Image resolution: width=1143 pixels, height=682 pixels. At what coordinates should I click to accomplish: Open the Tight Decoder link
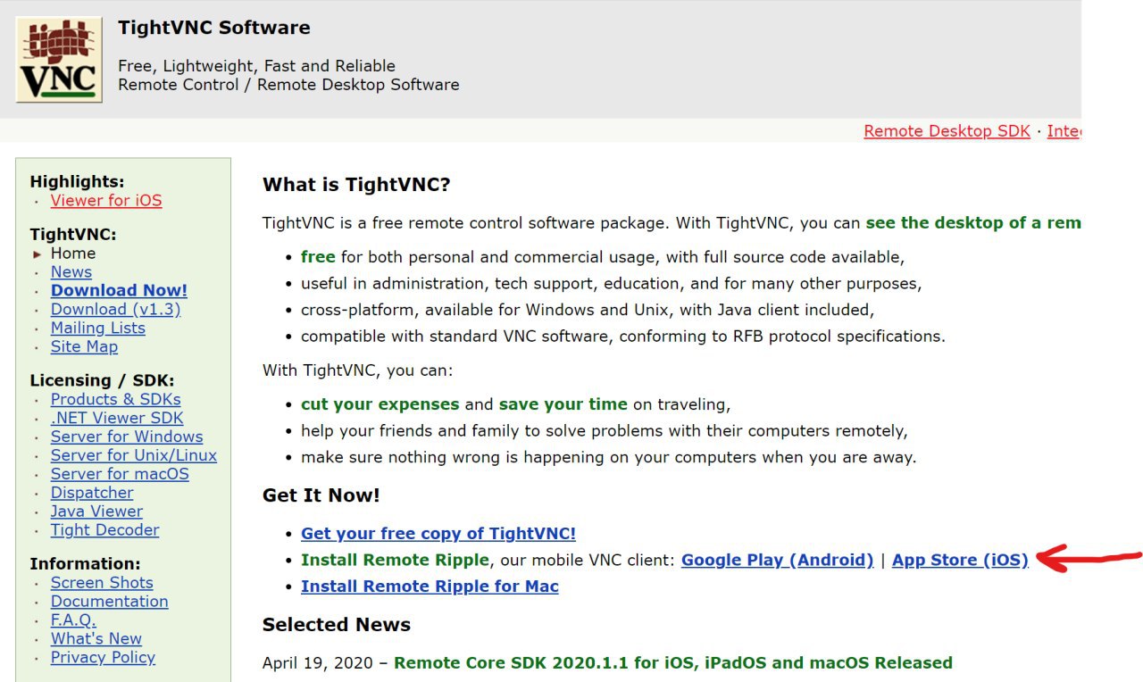[x=104, y=531]
